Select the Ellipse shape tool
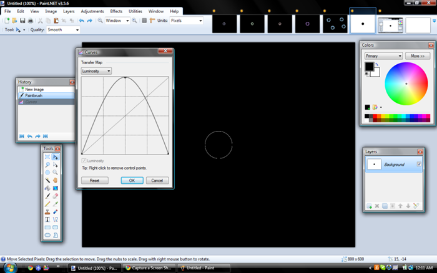437x273 pixels. coord(47,235)
